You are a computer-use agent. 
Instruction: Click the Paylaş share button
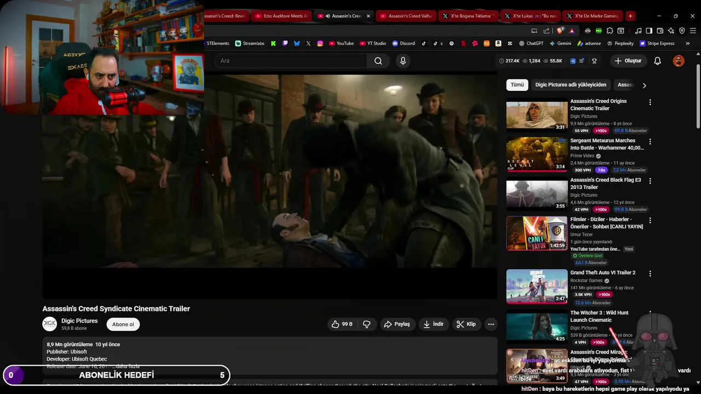397,324
